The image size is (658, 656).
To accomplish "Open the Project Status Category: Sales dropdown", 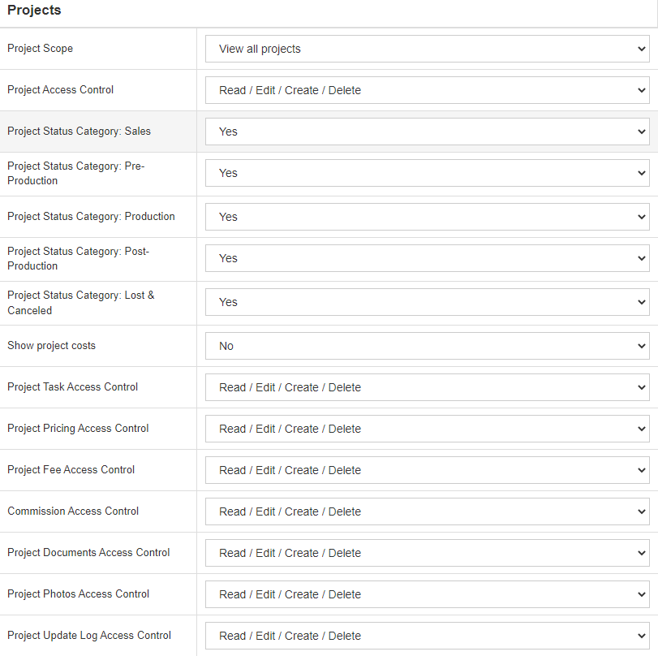I will coord(426,131).
